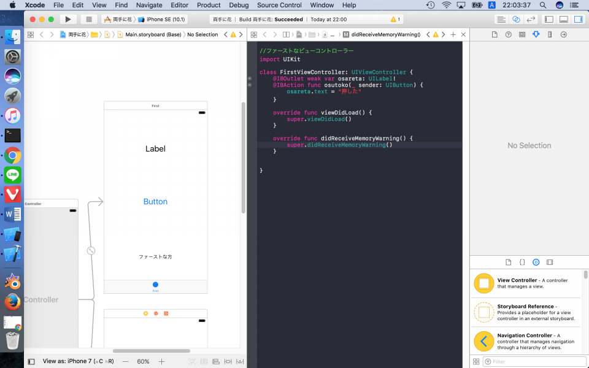Image resolution: width=589 pixels, height=368 pixels.
Task: Select the ファーストな方 label on the canvas
Action: (155, 257)
